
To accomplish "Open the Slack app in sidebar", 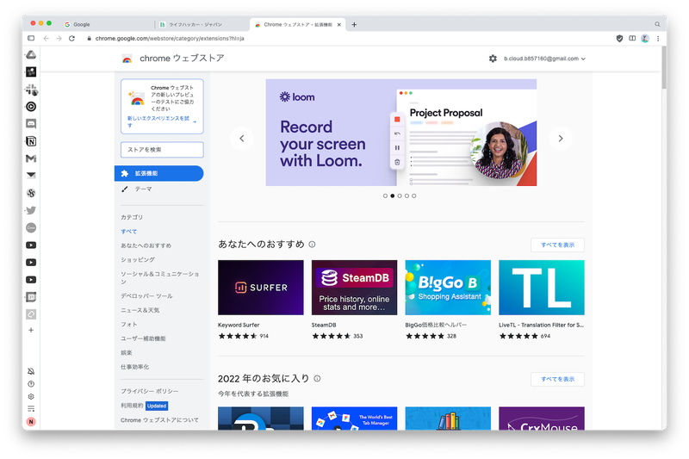I will coord(31,90).
